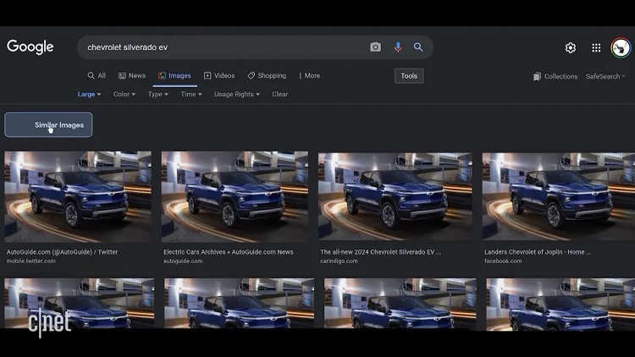Clear the applied image filters

click(280, 94)
